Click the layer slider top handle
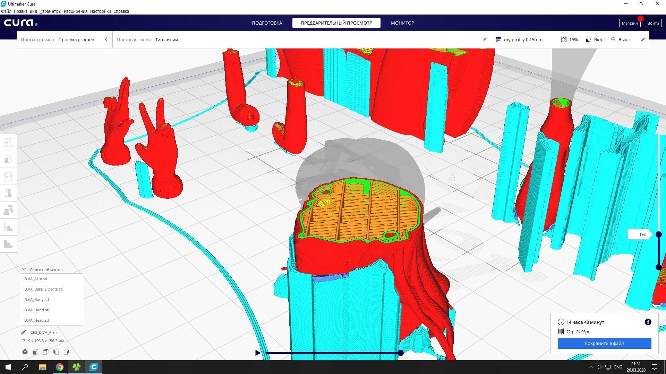 (x=658, y=234)
